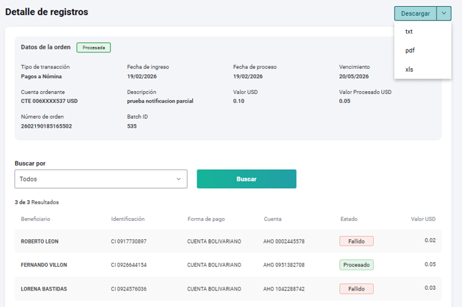Click account number AHO 0951382708
The image size is (462, 307).
click(284, 265)
